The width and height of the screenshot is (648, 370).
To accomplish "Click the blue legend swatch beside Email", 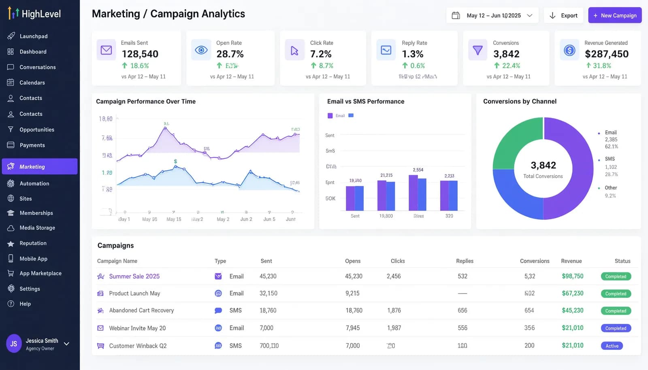I will tap(351, 115).
